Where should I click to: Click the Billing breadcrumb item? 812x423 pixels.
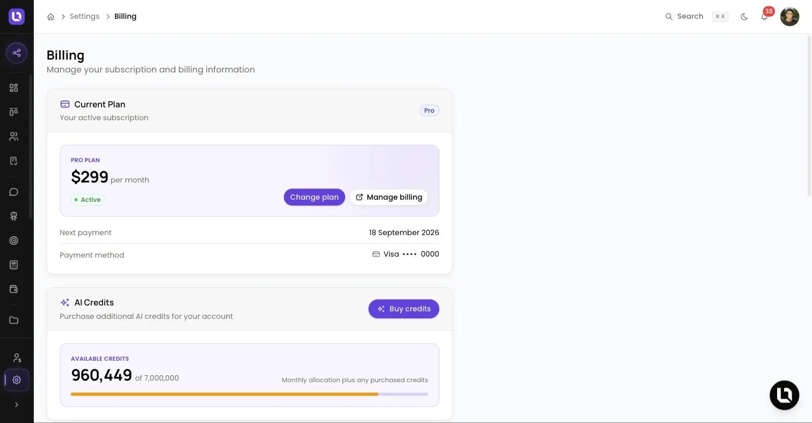[x=125, y=17]
